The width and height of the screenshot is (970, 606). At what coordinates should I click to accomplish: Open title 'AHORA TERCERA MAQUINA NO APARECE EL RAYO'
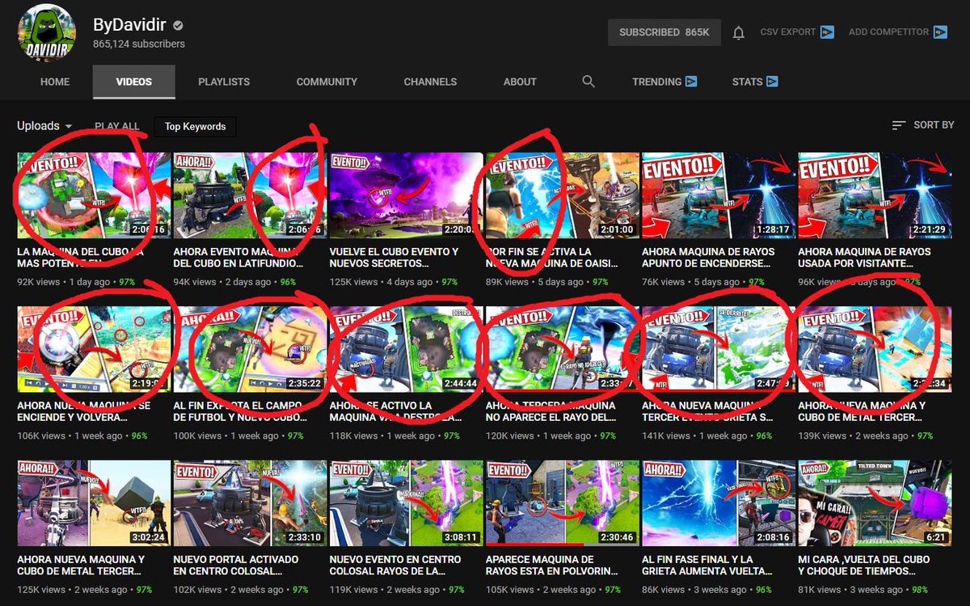tap(550, 411)
